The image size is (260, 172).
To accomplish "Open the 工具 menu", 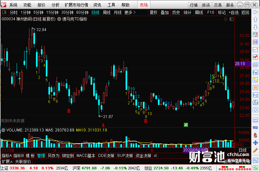I will tap(111, 5).
